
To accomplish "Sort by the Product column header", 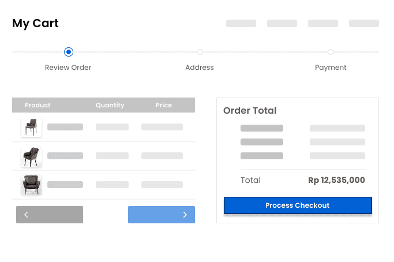I will pos(37,105).
